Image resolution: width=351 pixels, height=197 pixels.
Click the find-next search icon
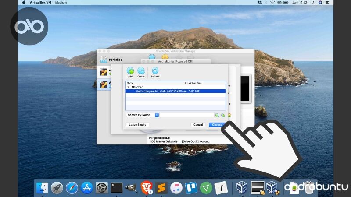pos(217,115)
